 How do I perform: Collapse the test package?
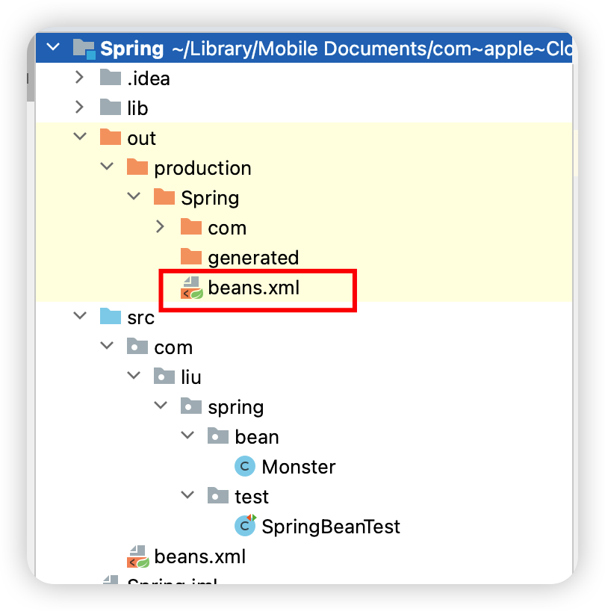[x=187, y=495]
